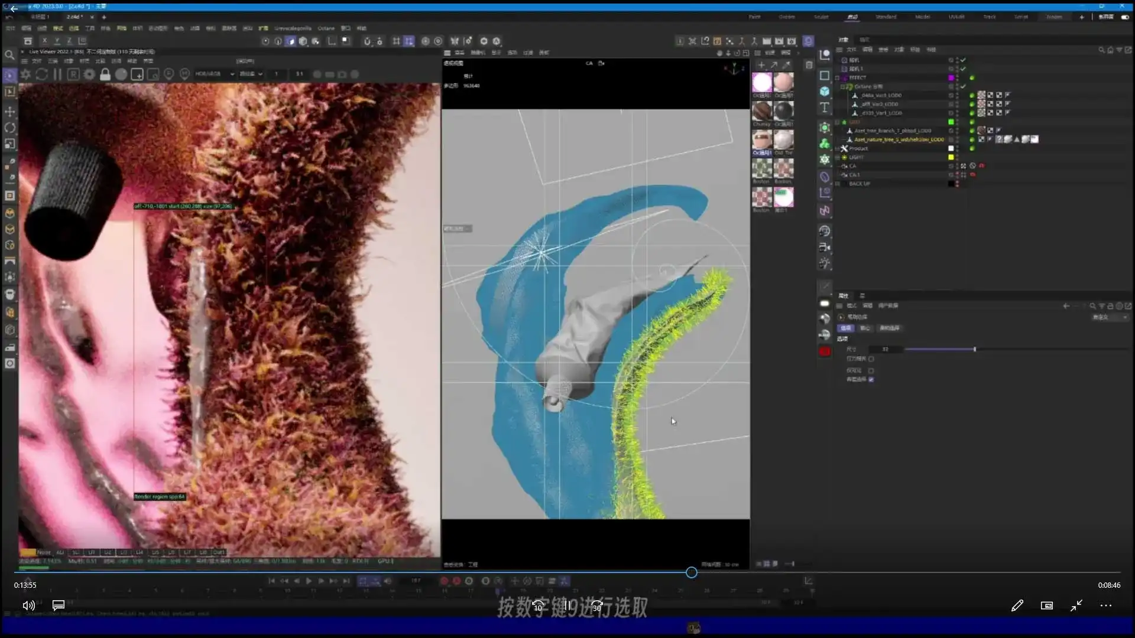Screen dimensions: 1135x638
Task: Click the Live Viewer render region icon
Action: pyautogui.click(x=137, y=74)
